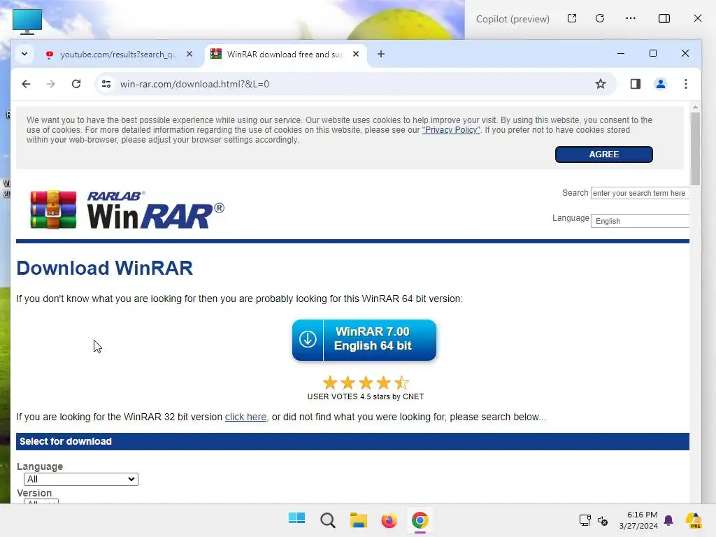Open the English language selector
716x537 pixels.
pos(640,221)
